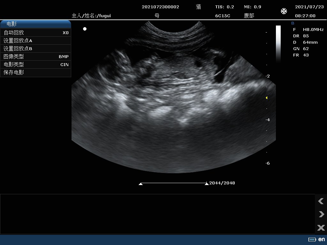This screenshot has width=327, height=245.
Task: Click owner name field fugui
Action: [x=91, y=16]
